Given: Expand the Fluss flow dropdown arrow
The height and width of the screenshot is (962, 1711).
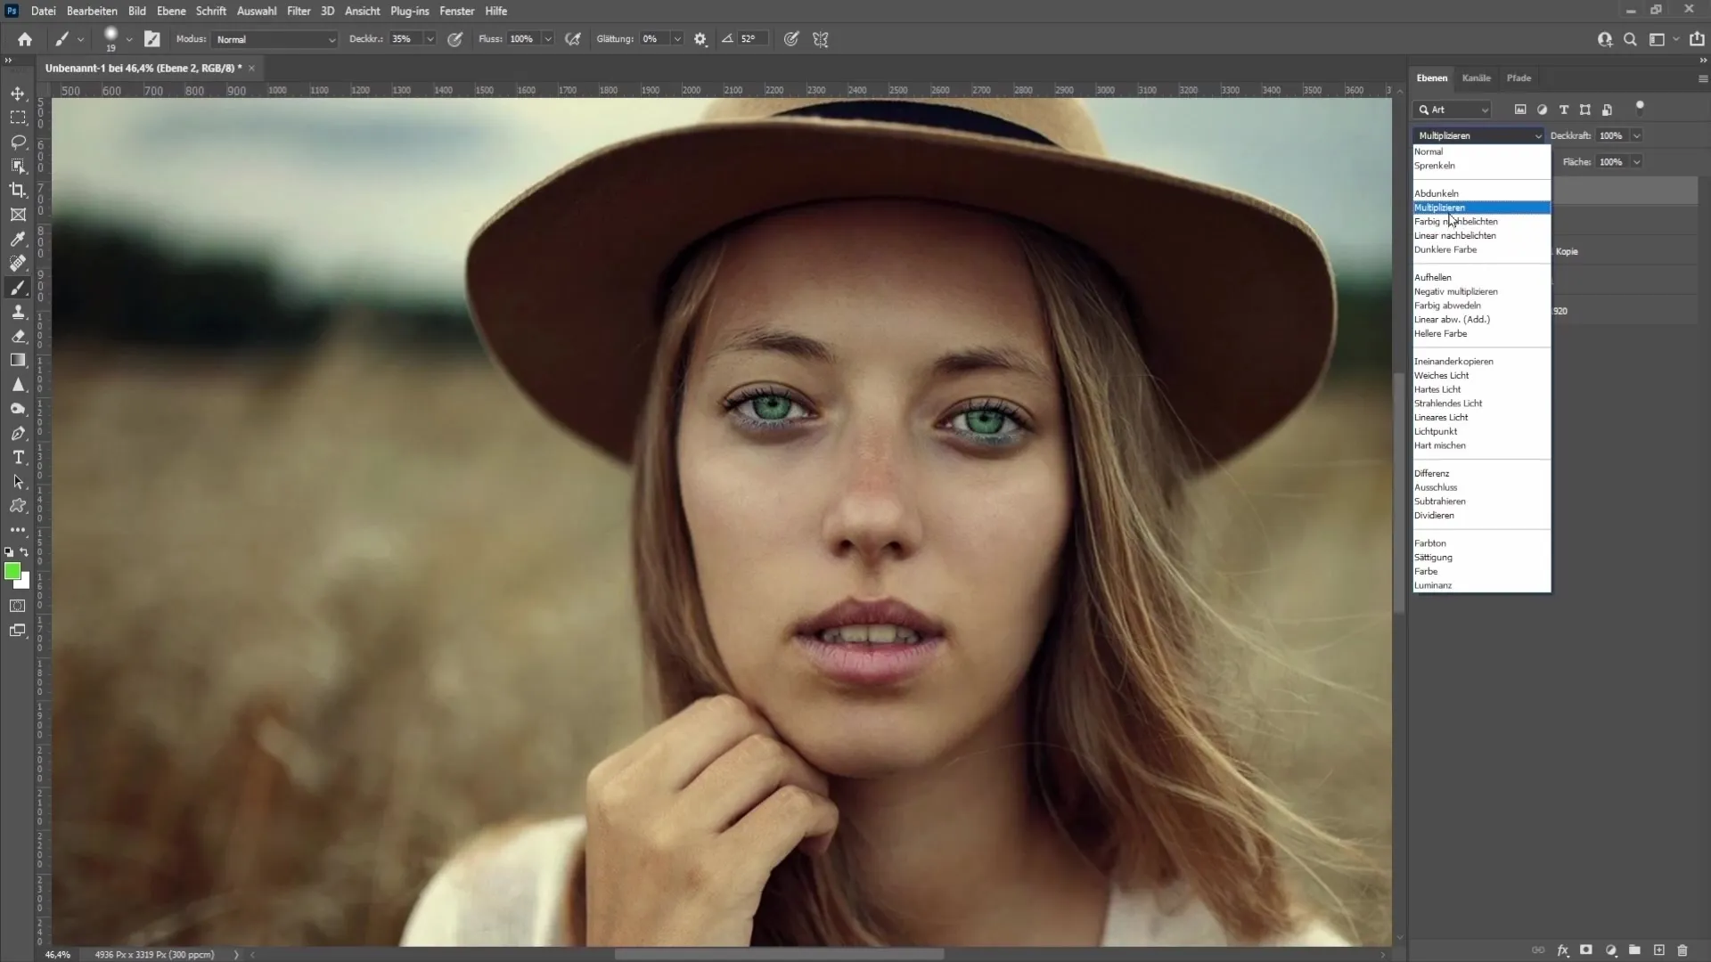Looking at the screenshot, I should (548, 39).
